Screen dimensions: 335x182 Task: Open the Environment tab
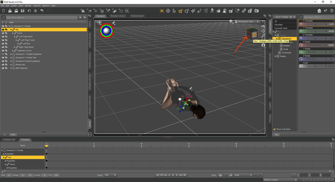pyautogui.click(x=137, y=16)
